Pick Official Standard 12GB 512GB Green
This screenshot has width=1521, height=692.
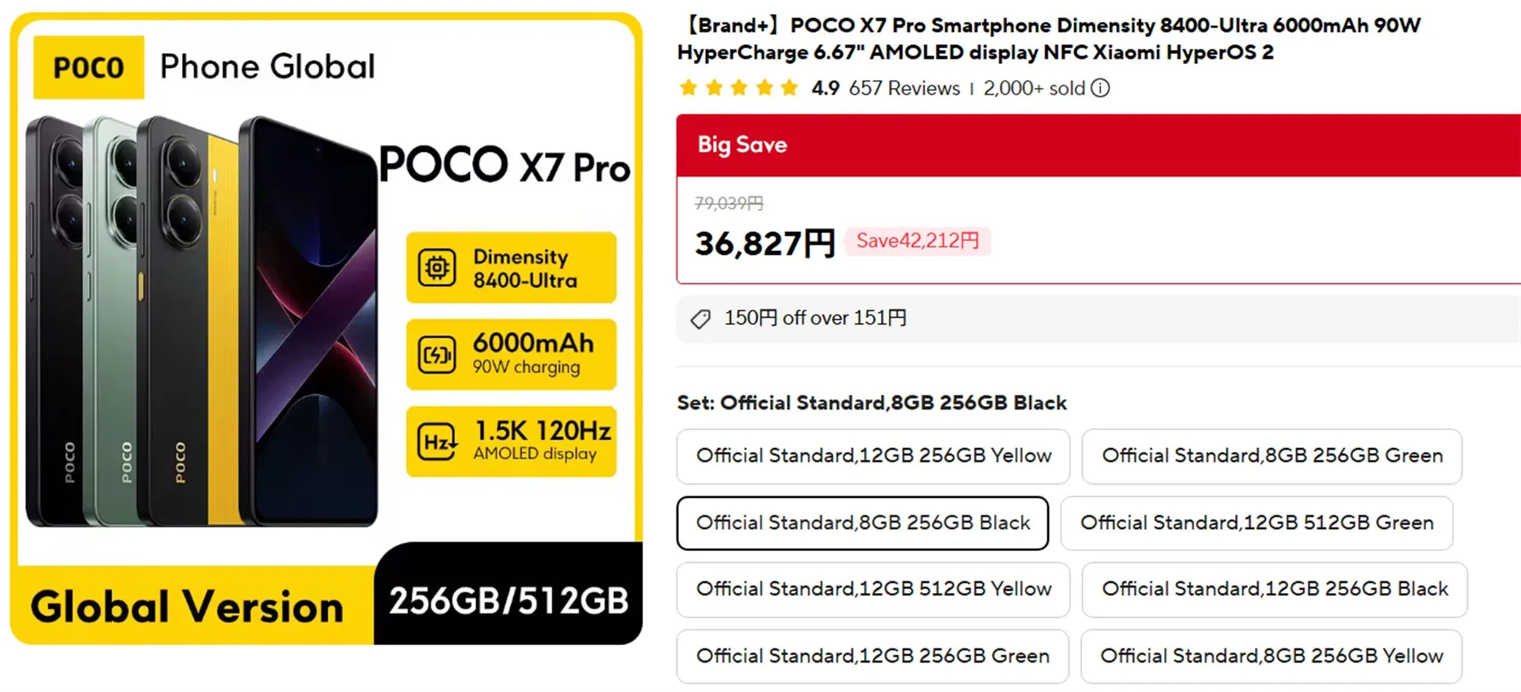click(x=1256, y=523)
